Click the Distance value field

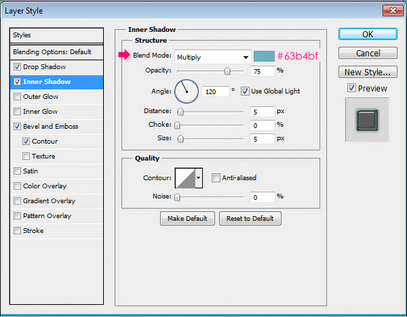click(263, 112)
